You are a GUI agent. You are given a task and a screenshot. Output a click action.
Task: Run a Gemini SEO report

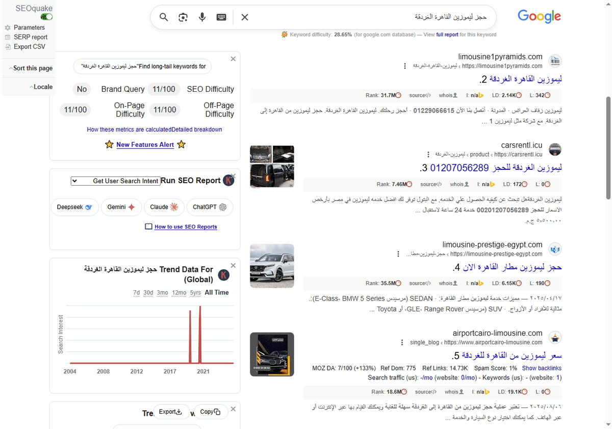(x=121, y=207)
